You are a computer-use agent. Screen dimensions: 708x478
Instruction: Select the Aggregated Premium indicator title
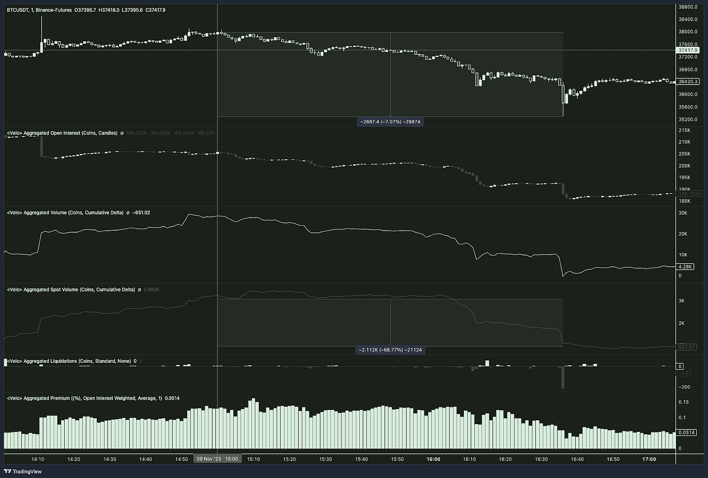pyautogui.click(x=85, y=398)
